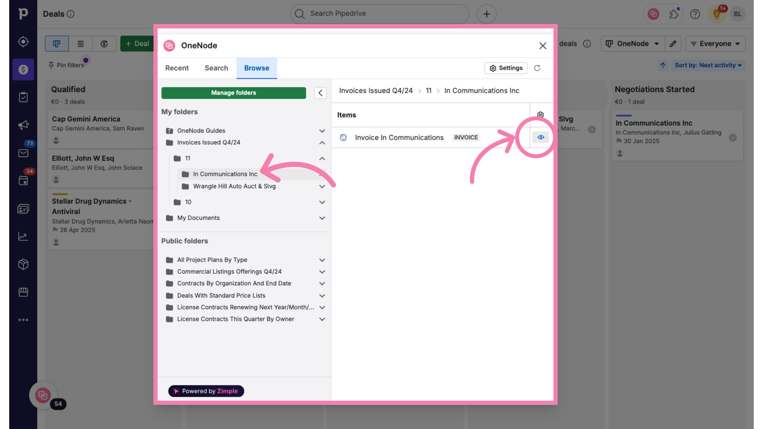Select the Browse tab
The width and height of the screenshot is (763, 429).
(257, 68)
